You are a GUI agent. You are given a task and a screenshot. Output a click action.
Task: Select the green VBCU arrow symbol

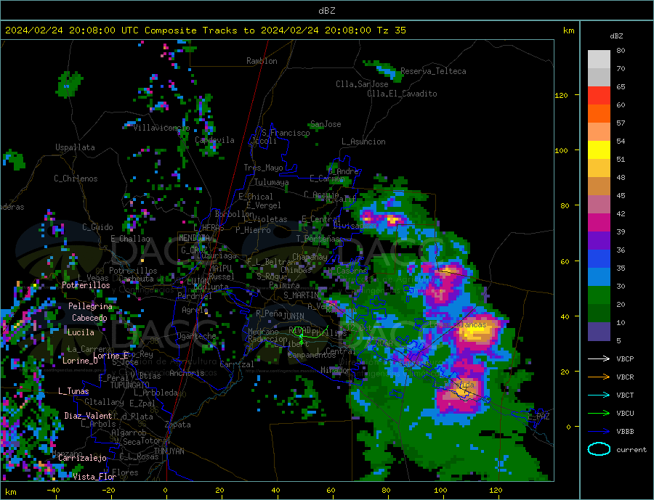click(x=599, y=414)
